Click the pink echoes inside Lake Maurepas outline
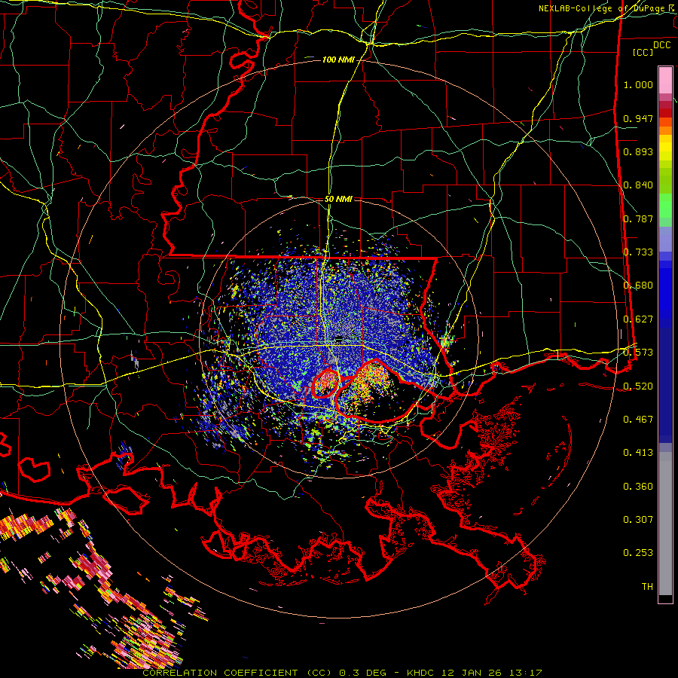 (x=325, y=383)
